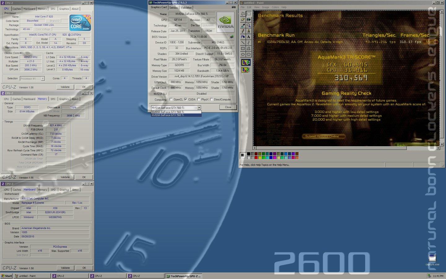Select the Rectangle shape tool
Viewport: 446px width, 279px height.
click(x=243, y=48)
